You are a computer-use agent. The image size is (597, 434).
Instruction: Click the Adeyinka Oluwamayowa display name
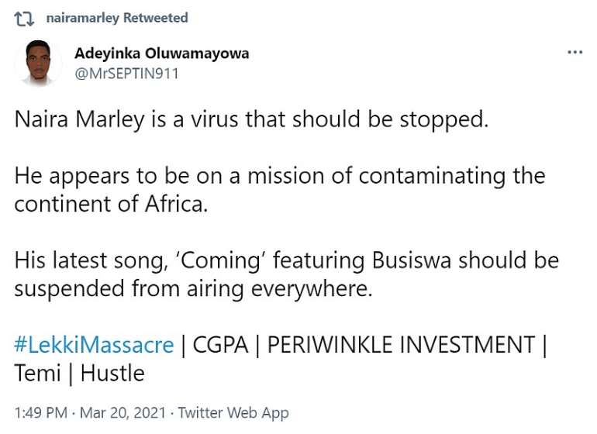162,53
